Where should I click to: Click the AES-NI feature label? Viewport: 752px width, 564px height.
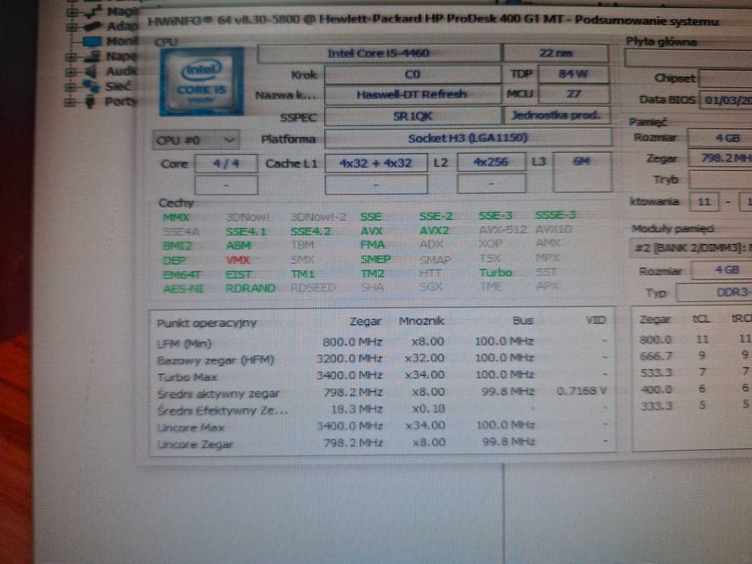pyautogui.click(x=183, y=289)
